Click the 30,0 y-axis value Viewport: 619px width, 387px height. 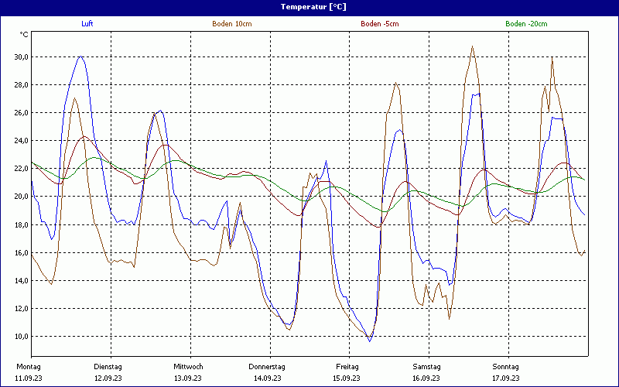click(21, 57)
